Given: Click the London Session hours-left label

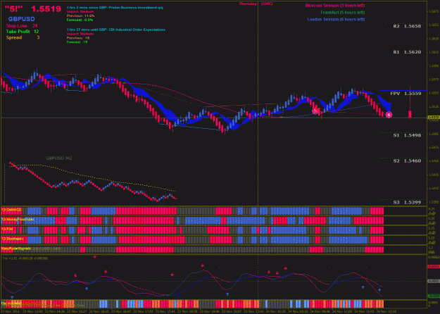Looking at the screenshot, I should click(336, 20).
